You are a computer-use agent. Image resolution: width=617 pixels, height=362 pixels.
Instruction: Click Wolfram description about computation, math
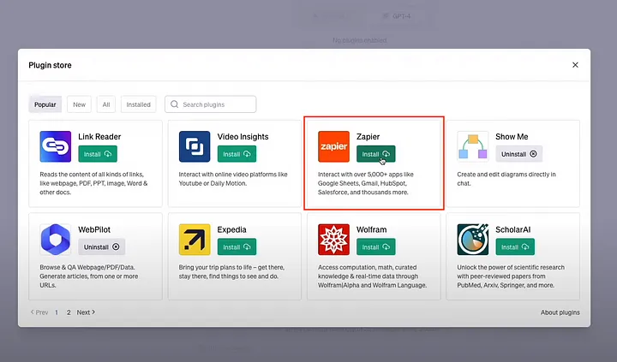pos(372,276)
